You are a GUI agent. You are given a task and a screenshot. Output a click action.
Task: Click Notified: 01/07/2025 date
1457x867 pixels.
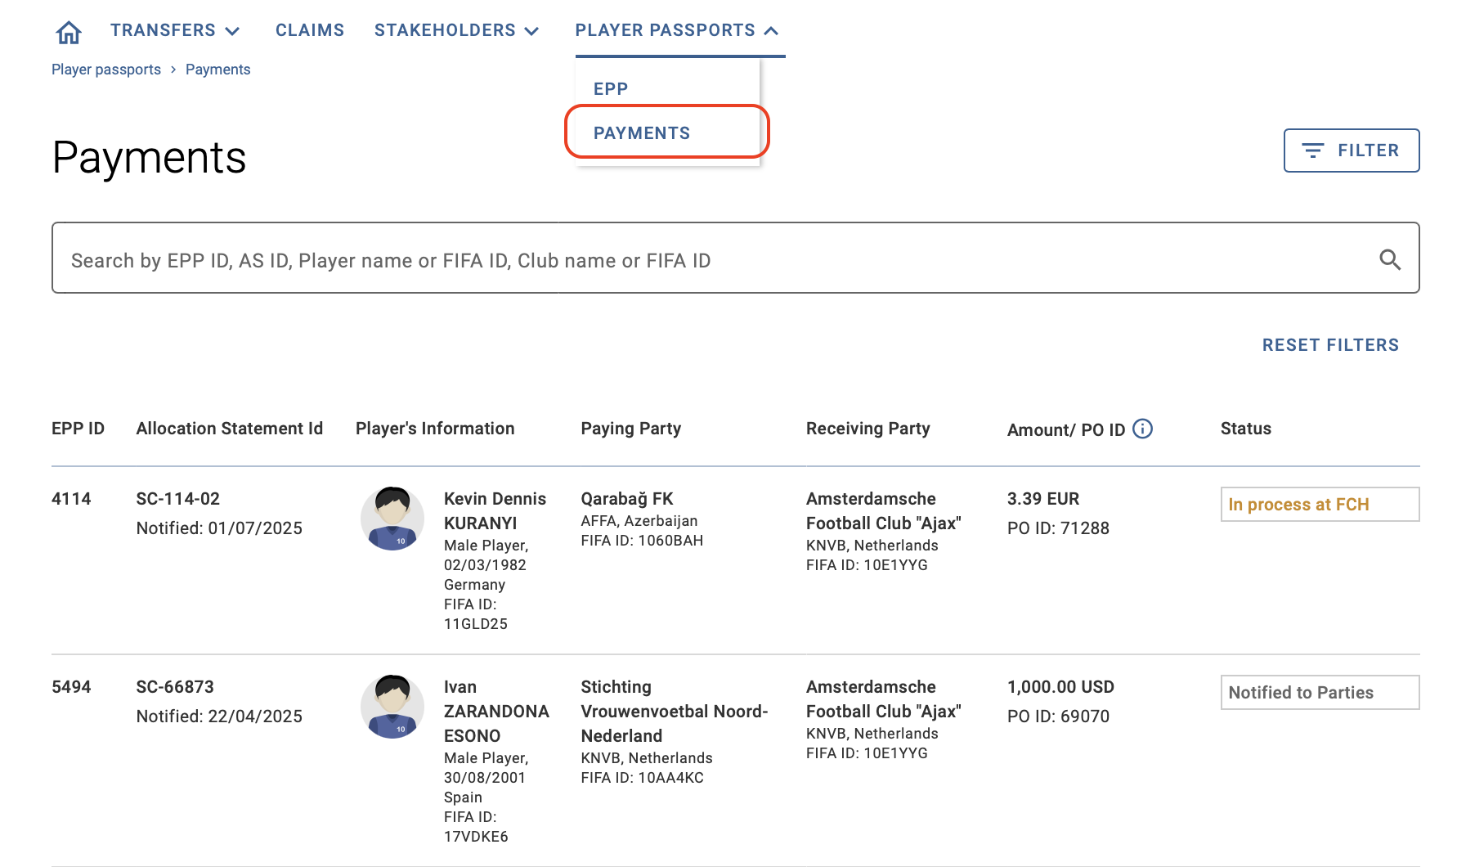click(219, 528)
